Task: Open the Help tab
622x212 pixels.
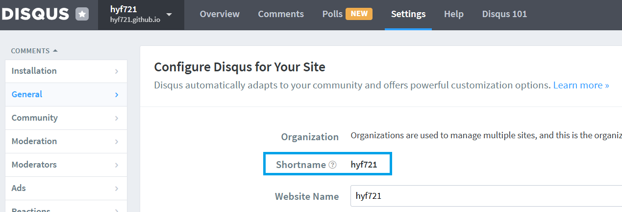Action: click(454, 14)
